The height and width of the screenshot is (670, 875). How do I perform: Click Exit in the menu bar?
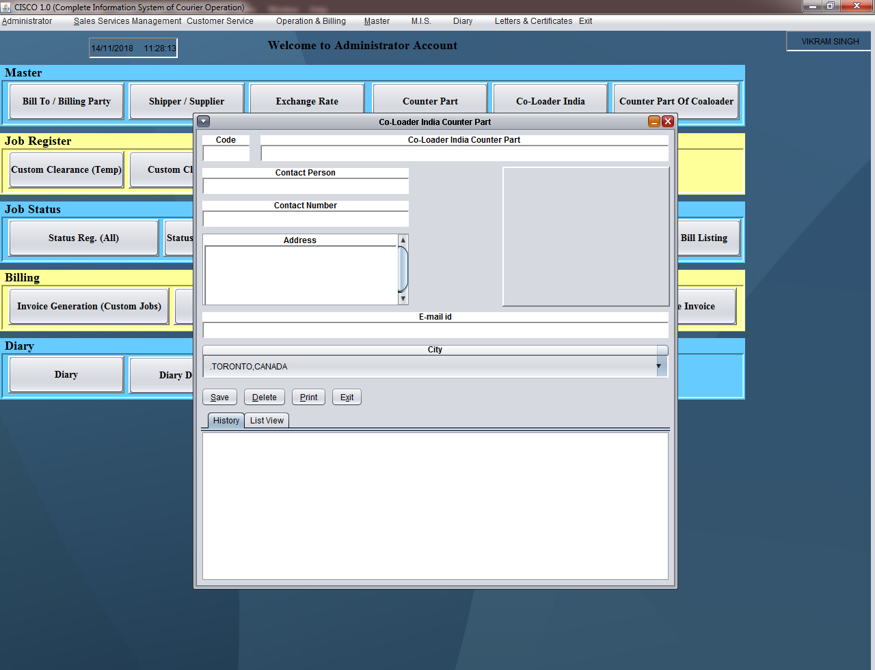(585, 21)
